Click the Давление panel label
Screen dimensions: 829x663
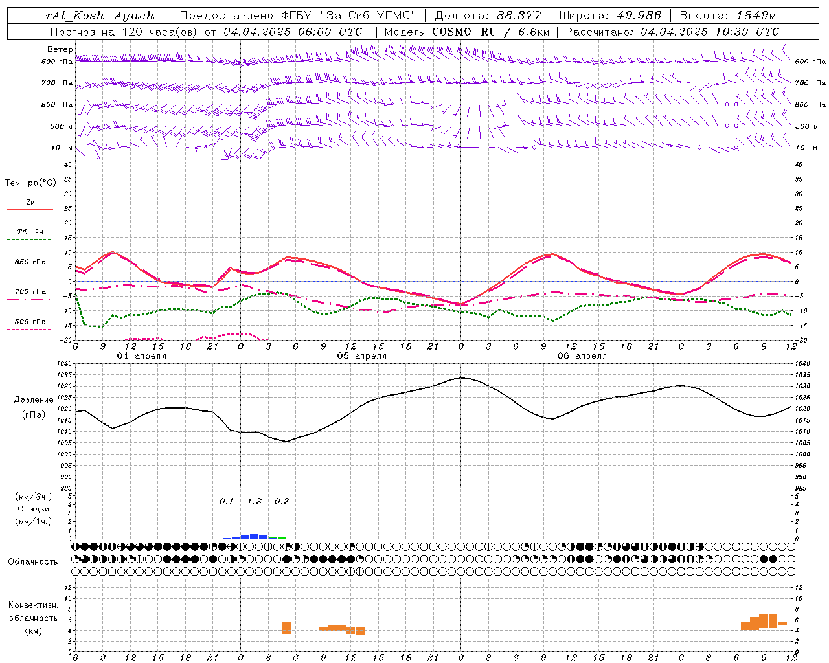pyautogui.click(x=34, y=400)
